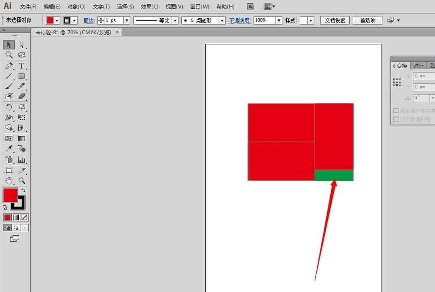Activate the Column Graph tool
Image resolution: width=435 pixels, height=292 pixels.
pos(22,160)
